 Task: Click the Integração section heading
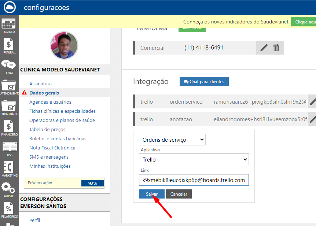(151, 82)
